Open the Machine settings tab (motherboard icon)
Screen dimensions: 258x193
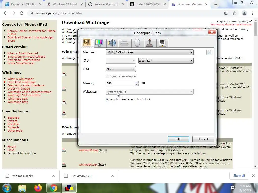coord(87,43)
